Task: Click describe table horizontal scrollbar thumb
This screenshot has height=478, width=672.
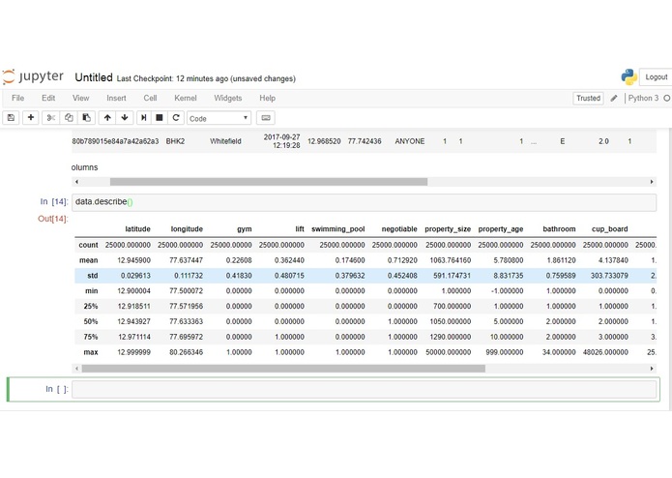Action: point(283,369)
